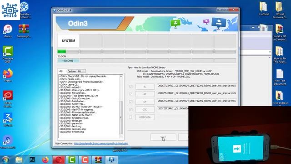This screenshot has width=291, height=164.
Task: Click the Start button in Odin
Action: [163, 137]
